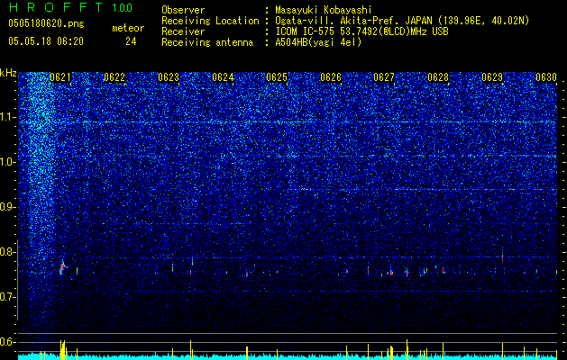The height and width of the screenshot is (360, 567).
Task: Click the 0.7 kHz axis tick label
Action: [7, 297]
